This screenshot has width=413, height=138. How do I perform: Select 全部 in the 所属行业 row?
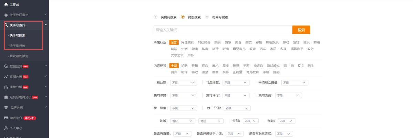click(x=174, y=42)
